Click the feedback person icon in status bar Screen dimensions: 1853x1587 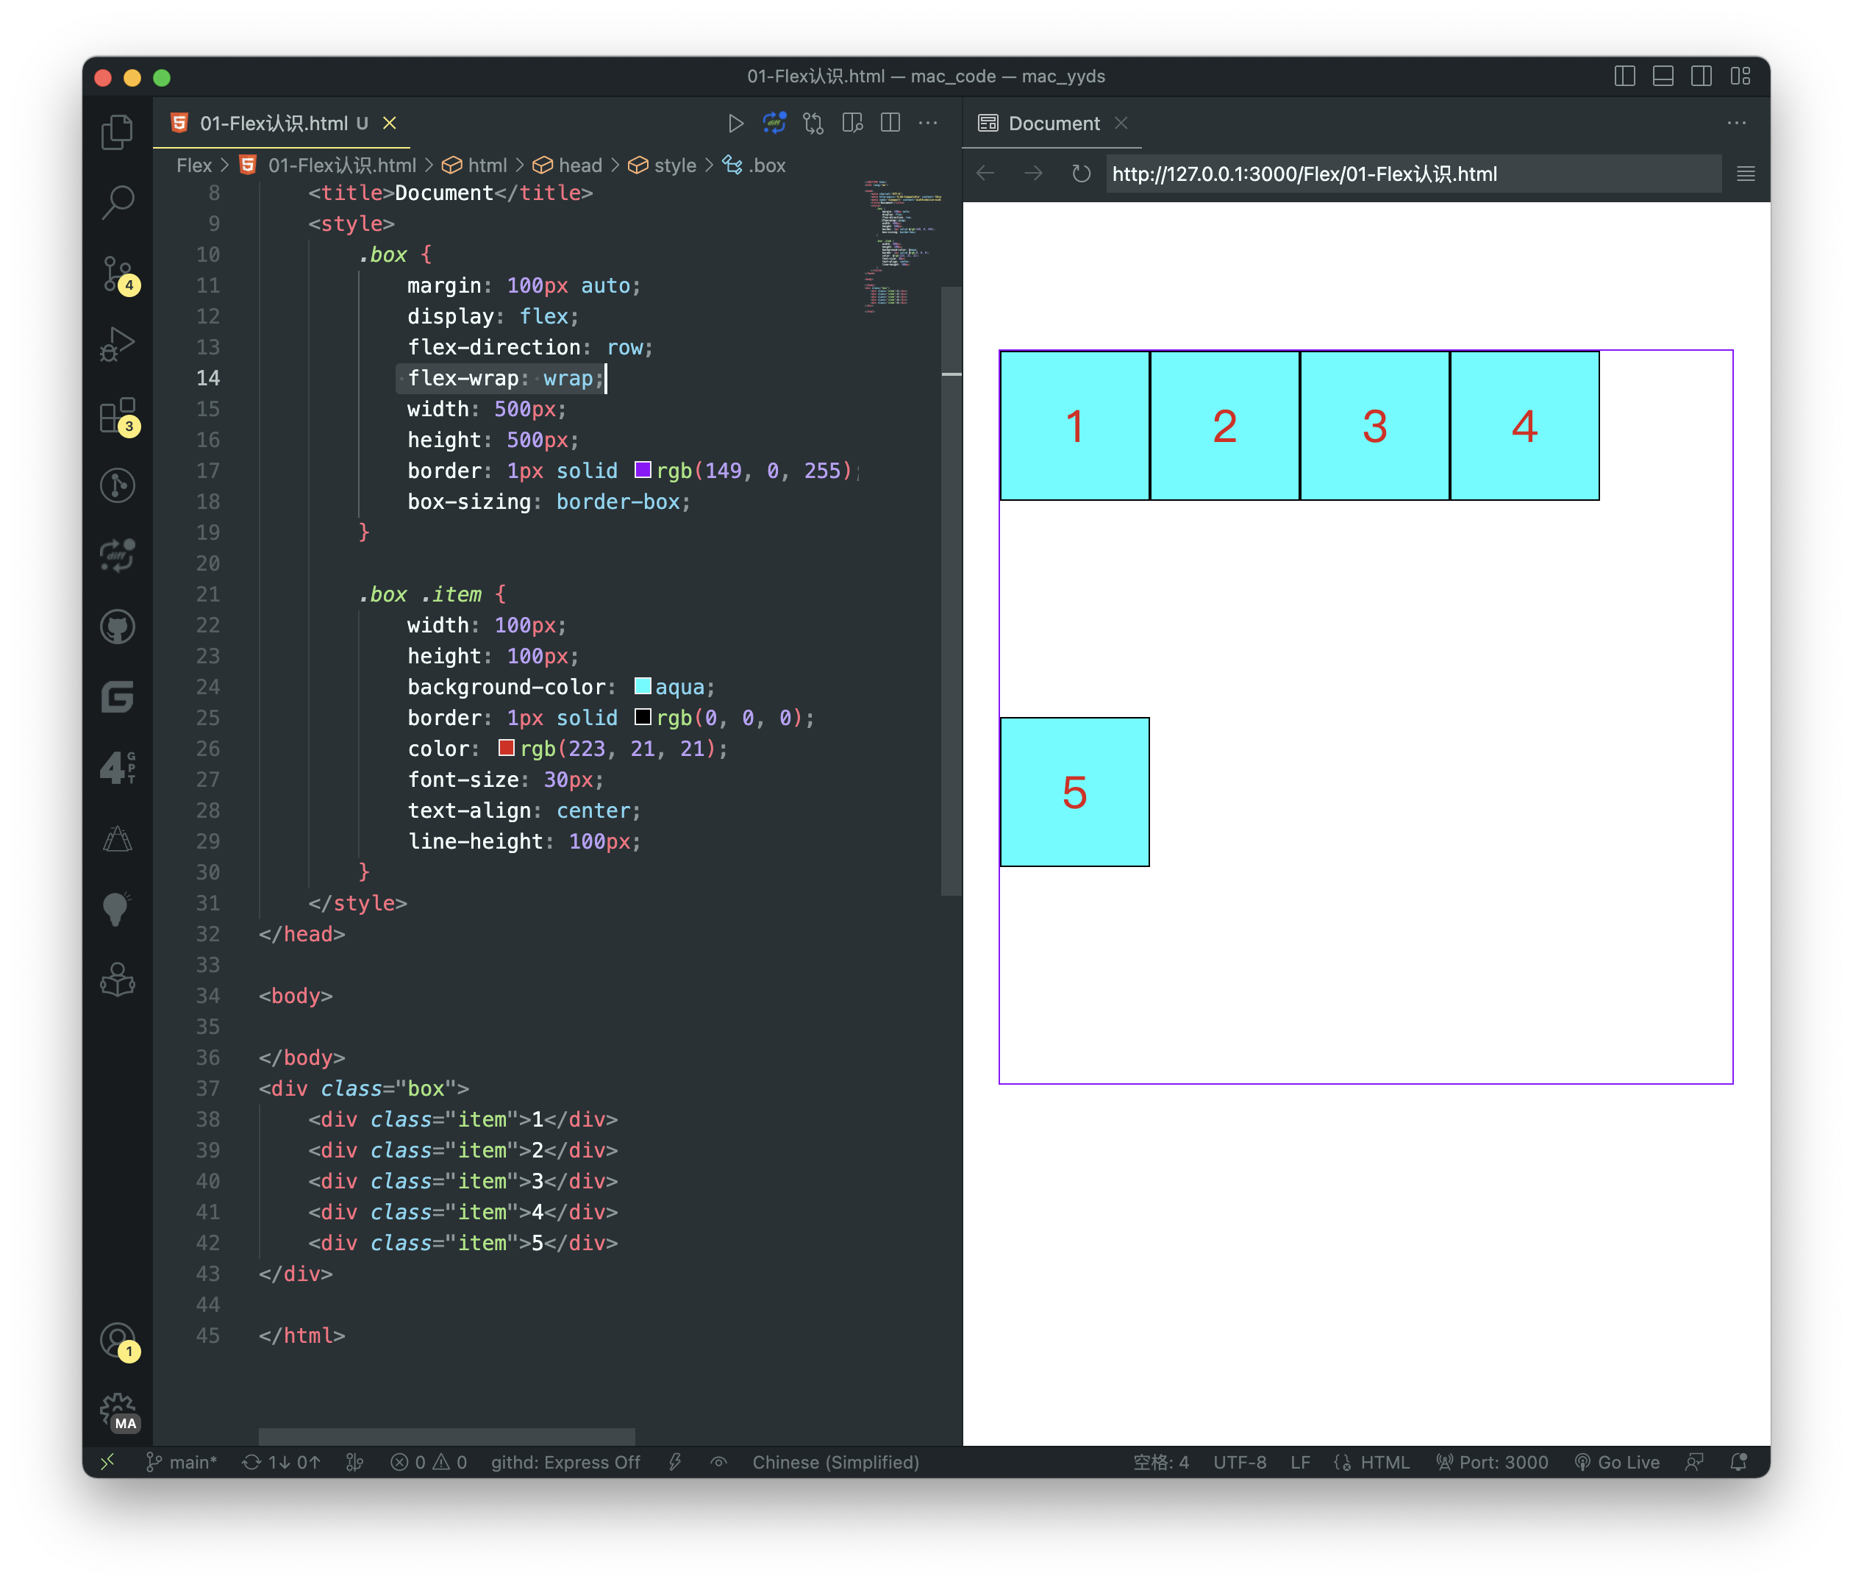pos(1694,1462)
